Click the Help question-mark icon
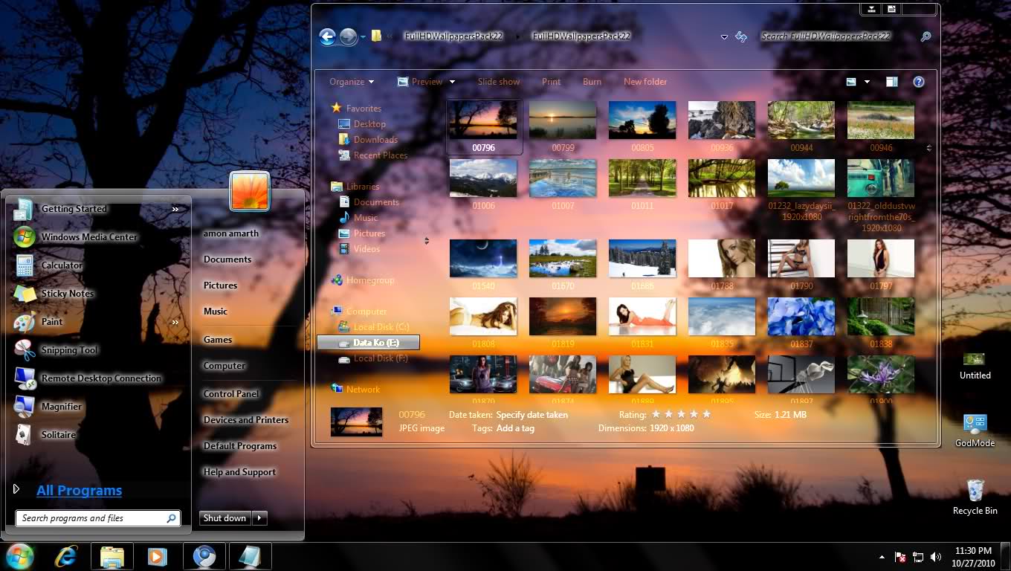 (x=919, y=82)
